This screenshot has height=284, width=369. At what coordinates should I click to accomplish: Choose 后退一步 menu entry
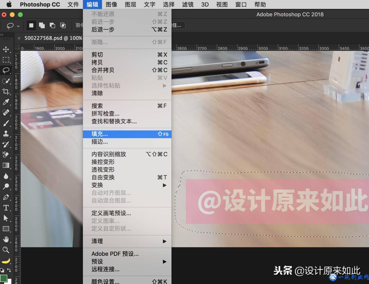pos(127,29)
